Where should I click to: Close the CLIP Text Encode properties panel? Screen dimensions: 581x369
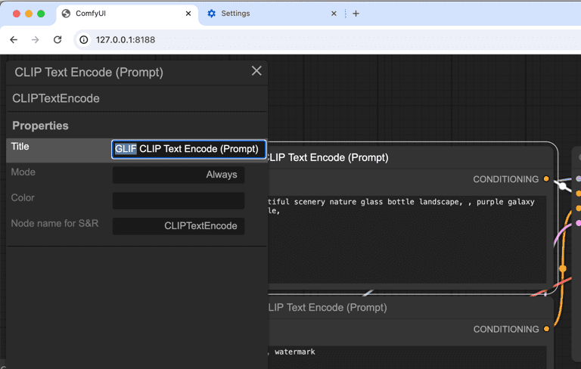[x=256, y=71]
